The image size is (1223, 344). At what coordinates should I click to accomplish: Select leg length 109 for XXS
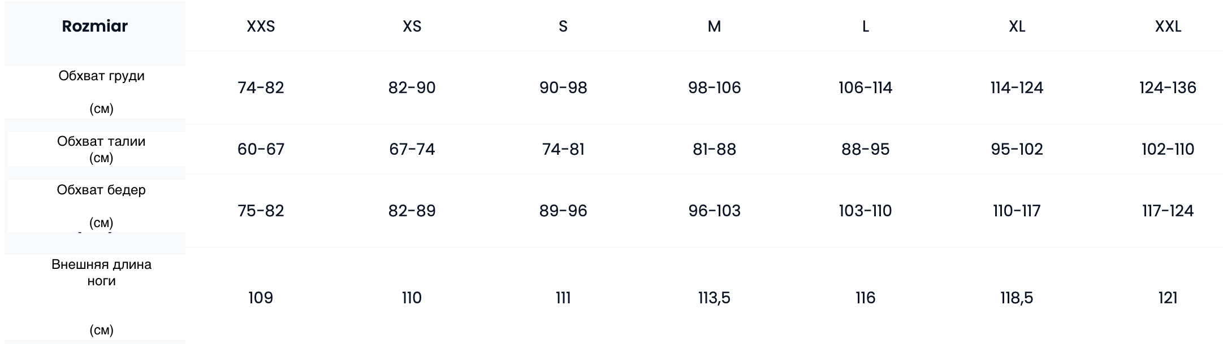pos(261,298)
